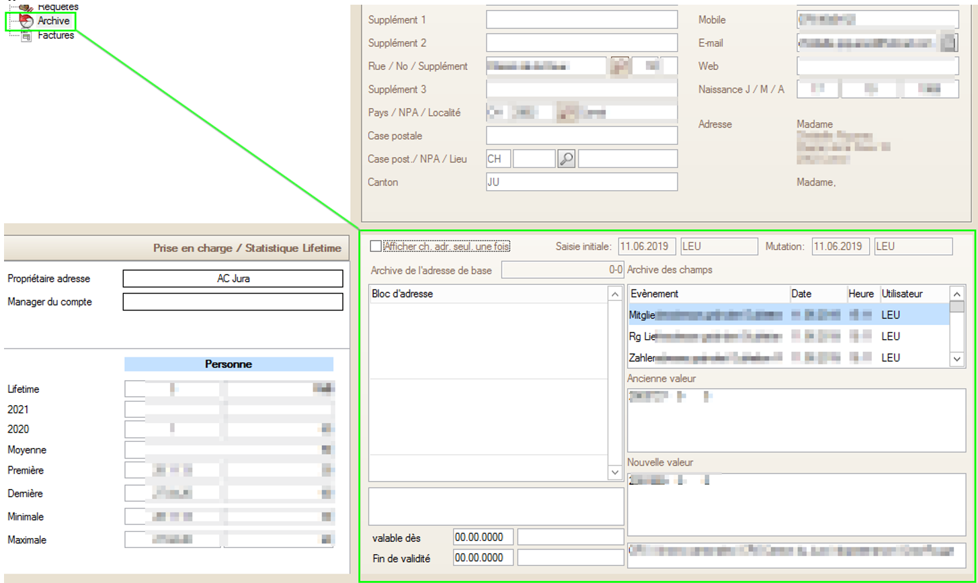Click the Propriétaire adresse field showing AC Jura
Screen dimensions: 978x583
point(233,279)
